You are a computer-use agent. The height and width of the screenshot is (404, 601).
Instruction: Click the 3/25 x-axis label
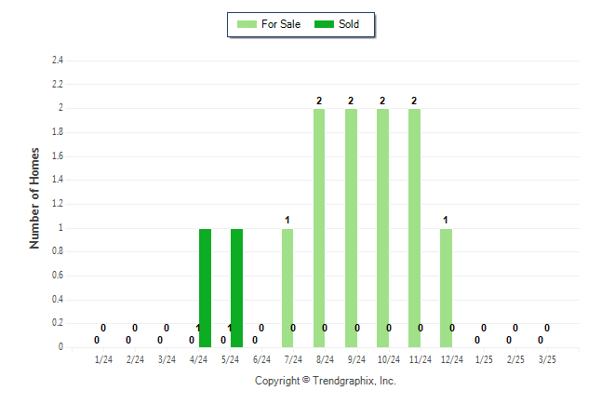point(547,359)
